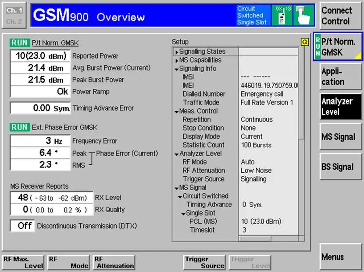Select the P/t Norm. GMSK softkey
The width and height of the screenshot is (364, 272).
338,47
